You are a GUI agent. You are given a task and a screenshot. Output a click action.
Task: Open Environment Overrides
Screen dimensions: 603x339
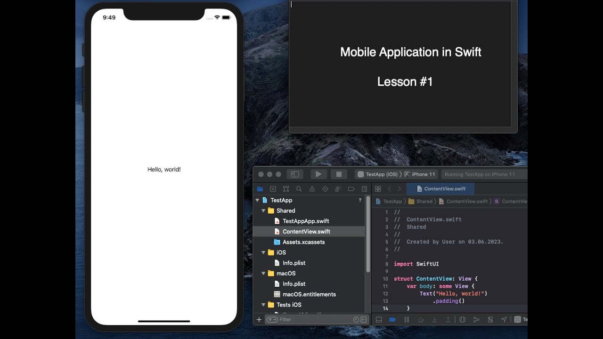490,320
